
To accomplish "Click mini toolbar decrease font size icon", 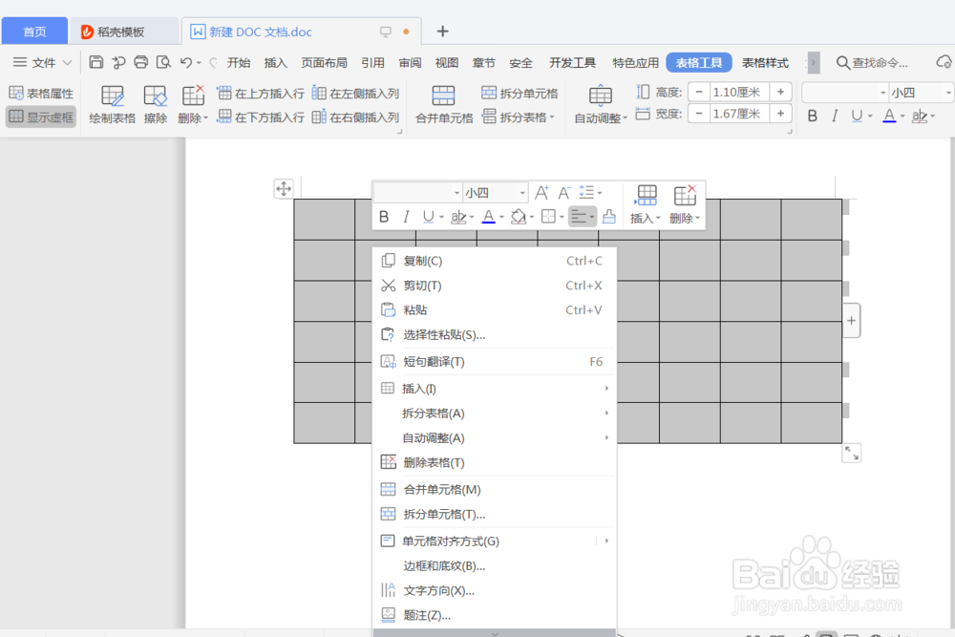I will tap(564, 193).
